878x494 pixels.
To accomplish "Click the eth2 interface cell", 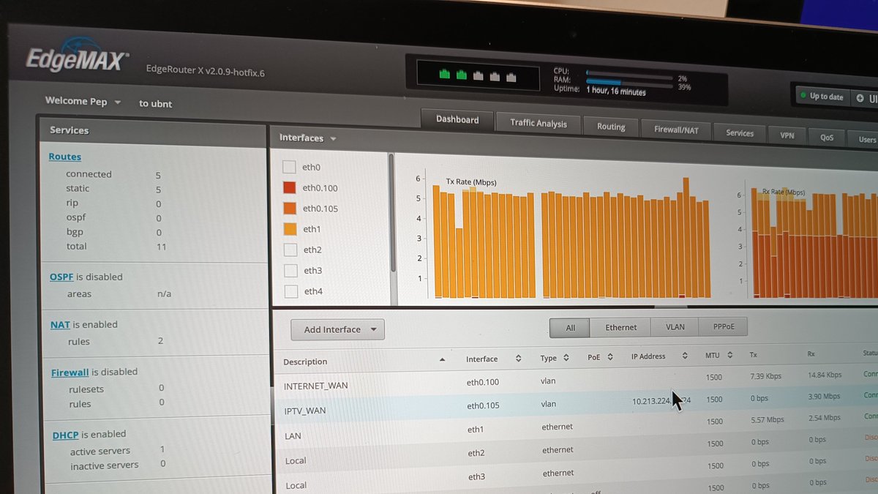I will tap(476, 452).
